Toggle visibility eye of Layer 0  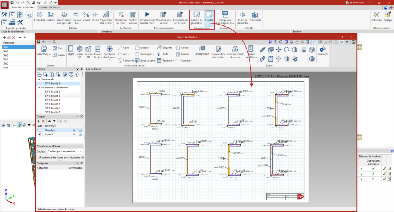[x=74, y=134]
